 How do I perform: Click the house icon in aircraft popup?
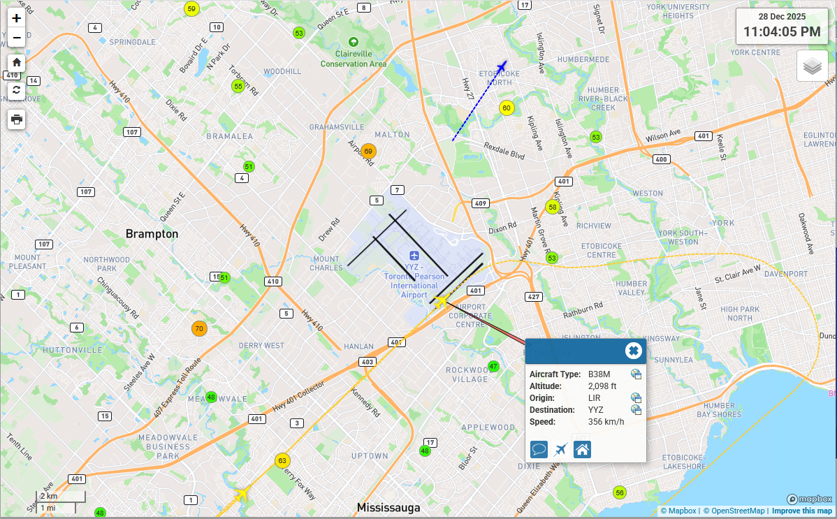[582, 449]
